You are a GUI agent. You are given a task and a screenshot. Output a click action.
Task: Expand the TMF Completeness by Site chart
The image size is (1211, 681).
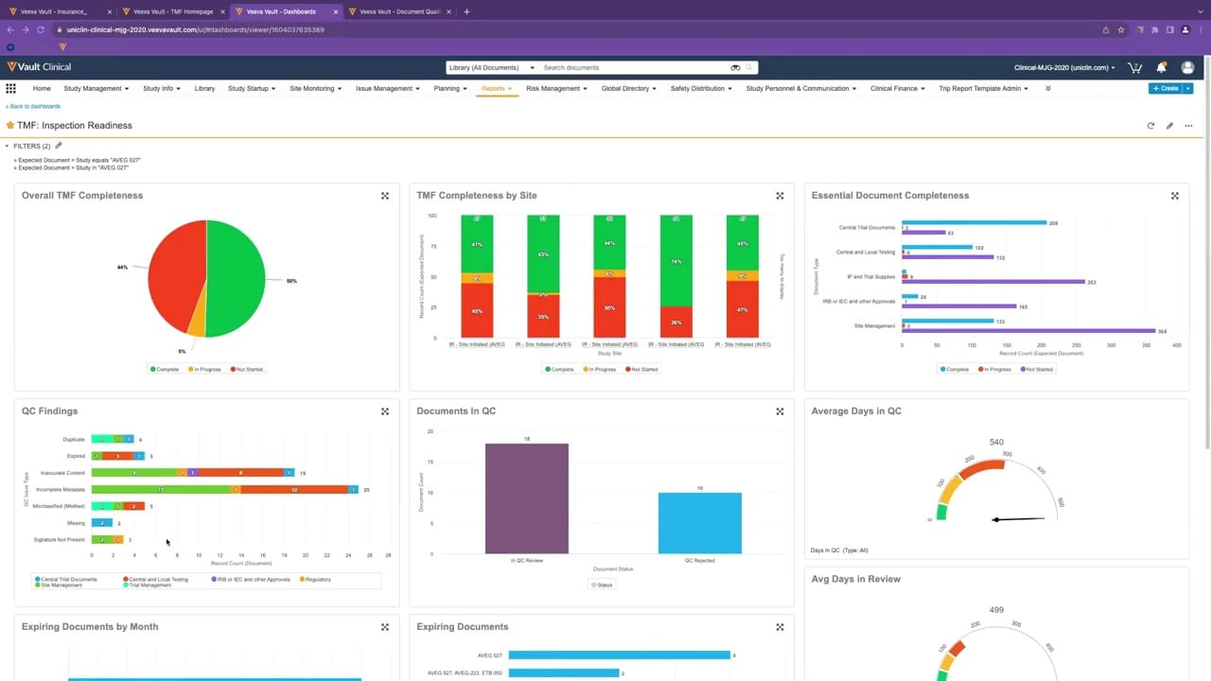[780, 196]
